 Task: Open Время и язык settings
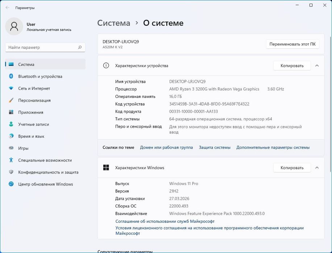coord(45,136)
